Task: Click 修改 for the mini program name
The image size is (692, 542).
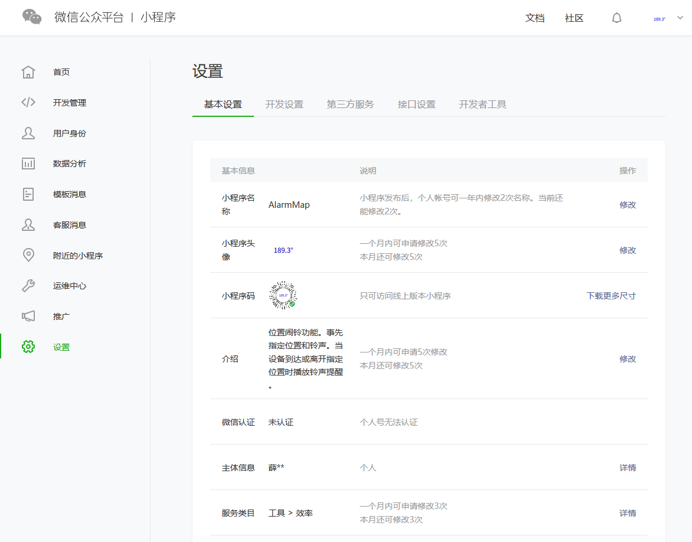Action: coord(627,205)
